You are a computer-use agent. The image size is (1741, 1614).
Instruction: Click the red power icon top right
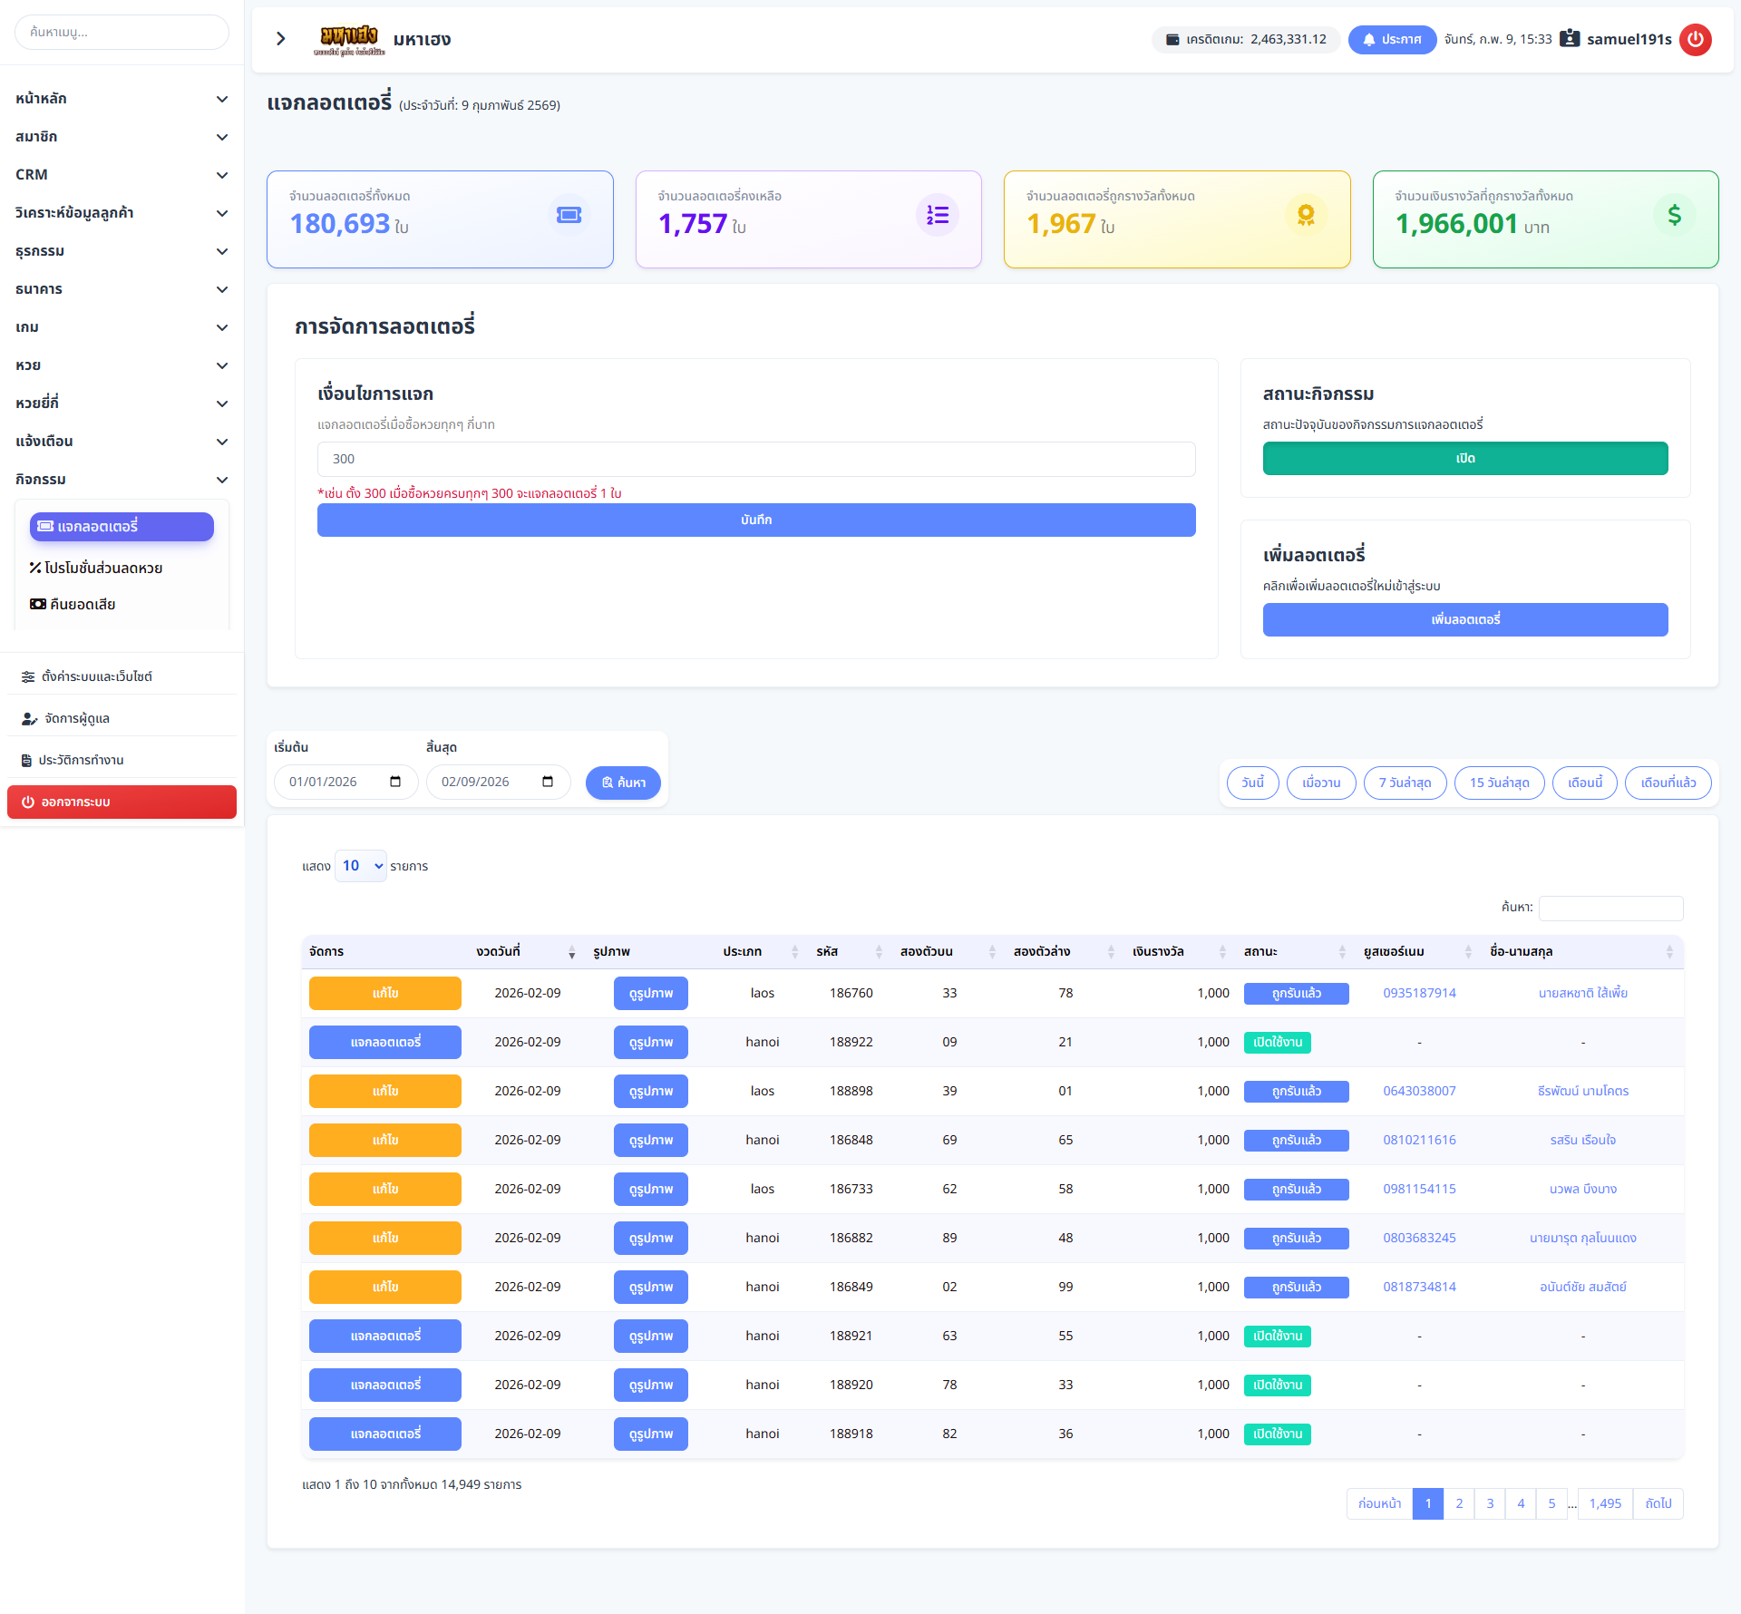coord(1695,39)
